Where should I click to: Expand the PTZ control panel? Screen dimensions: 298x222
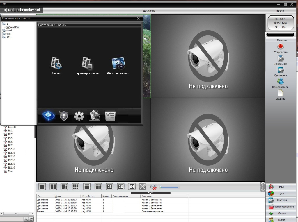281,187
